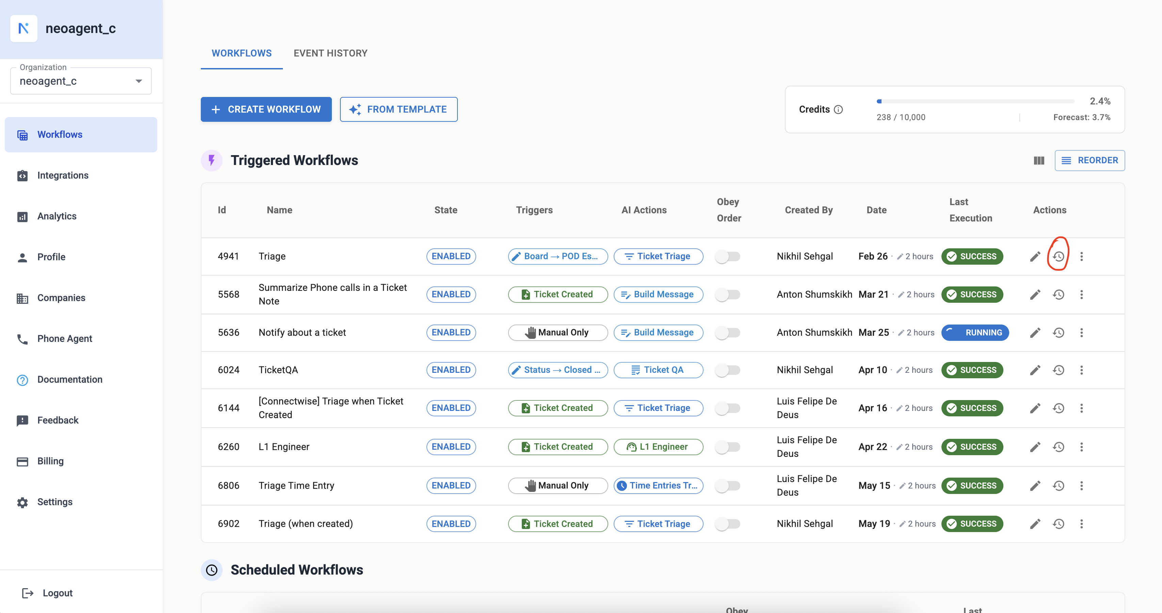Viewport: 1162px width, 613px height.
Task: Click the column view icon beside Reorder
Action: click(x=1039, y=161)
